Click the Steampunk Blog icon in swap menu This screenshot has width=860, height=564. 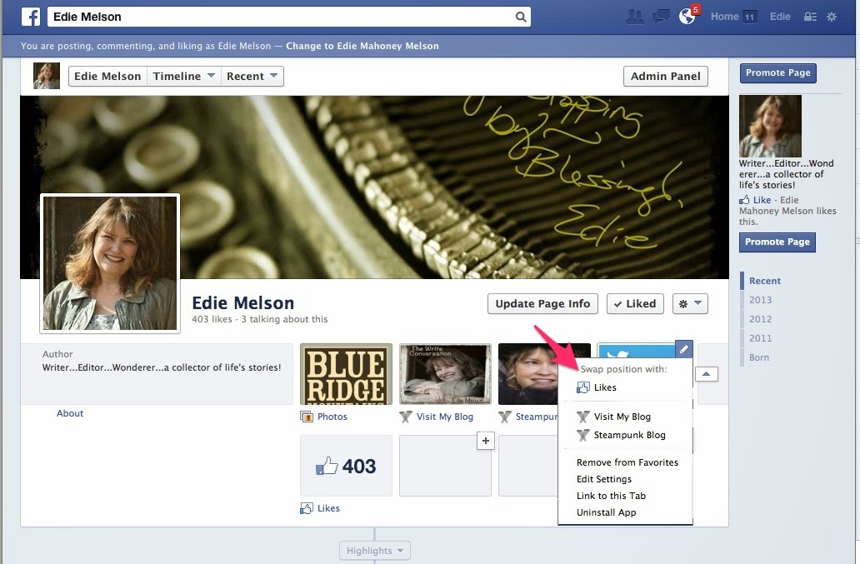[583, 435]
